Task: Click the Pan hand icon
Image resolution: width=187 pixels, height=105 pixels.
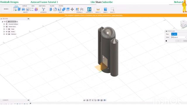Action: pyautogui.click(x=90, y=100)
